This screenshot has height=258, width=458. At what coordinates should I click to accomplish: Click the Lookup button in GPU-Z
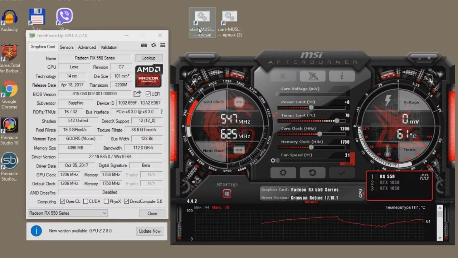click(149, 58)
